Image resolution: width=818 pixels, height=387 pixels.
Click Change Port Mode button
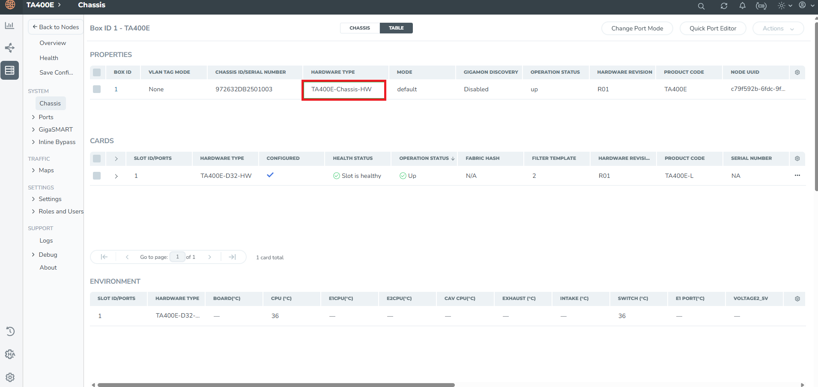click(637, 28)
